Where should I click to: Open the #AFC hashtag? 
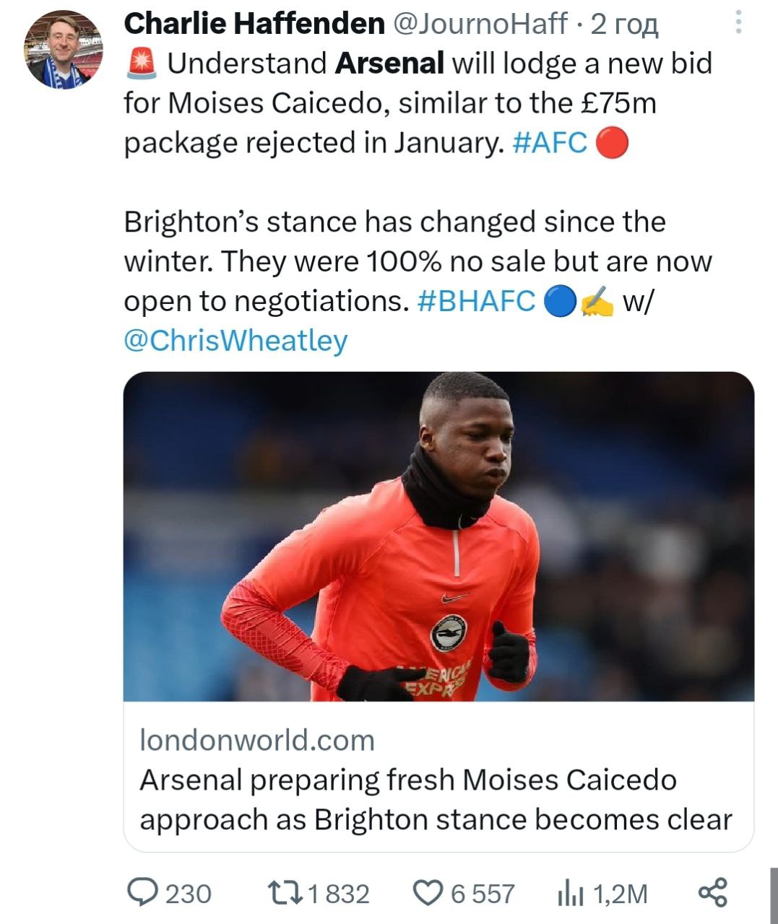pos(549,142)
